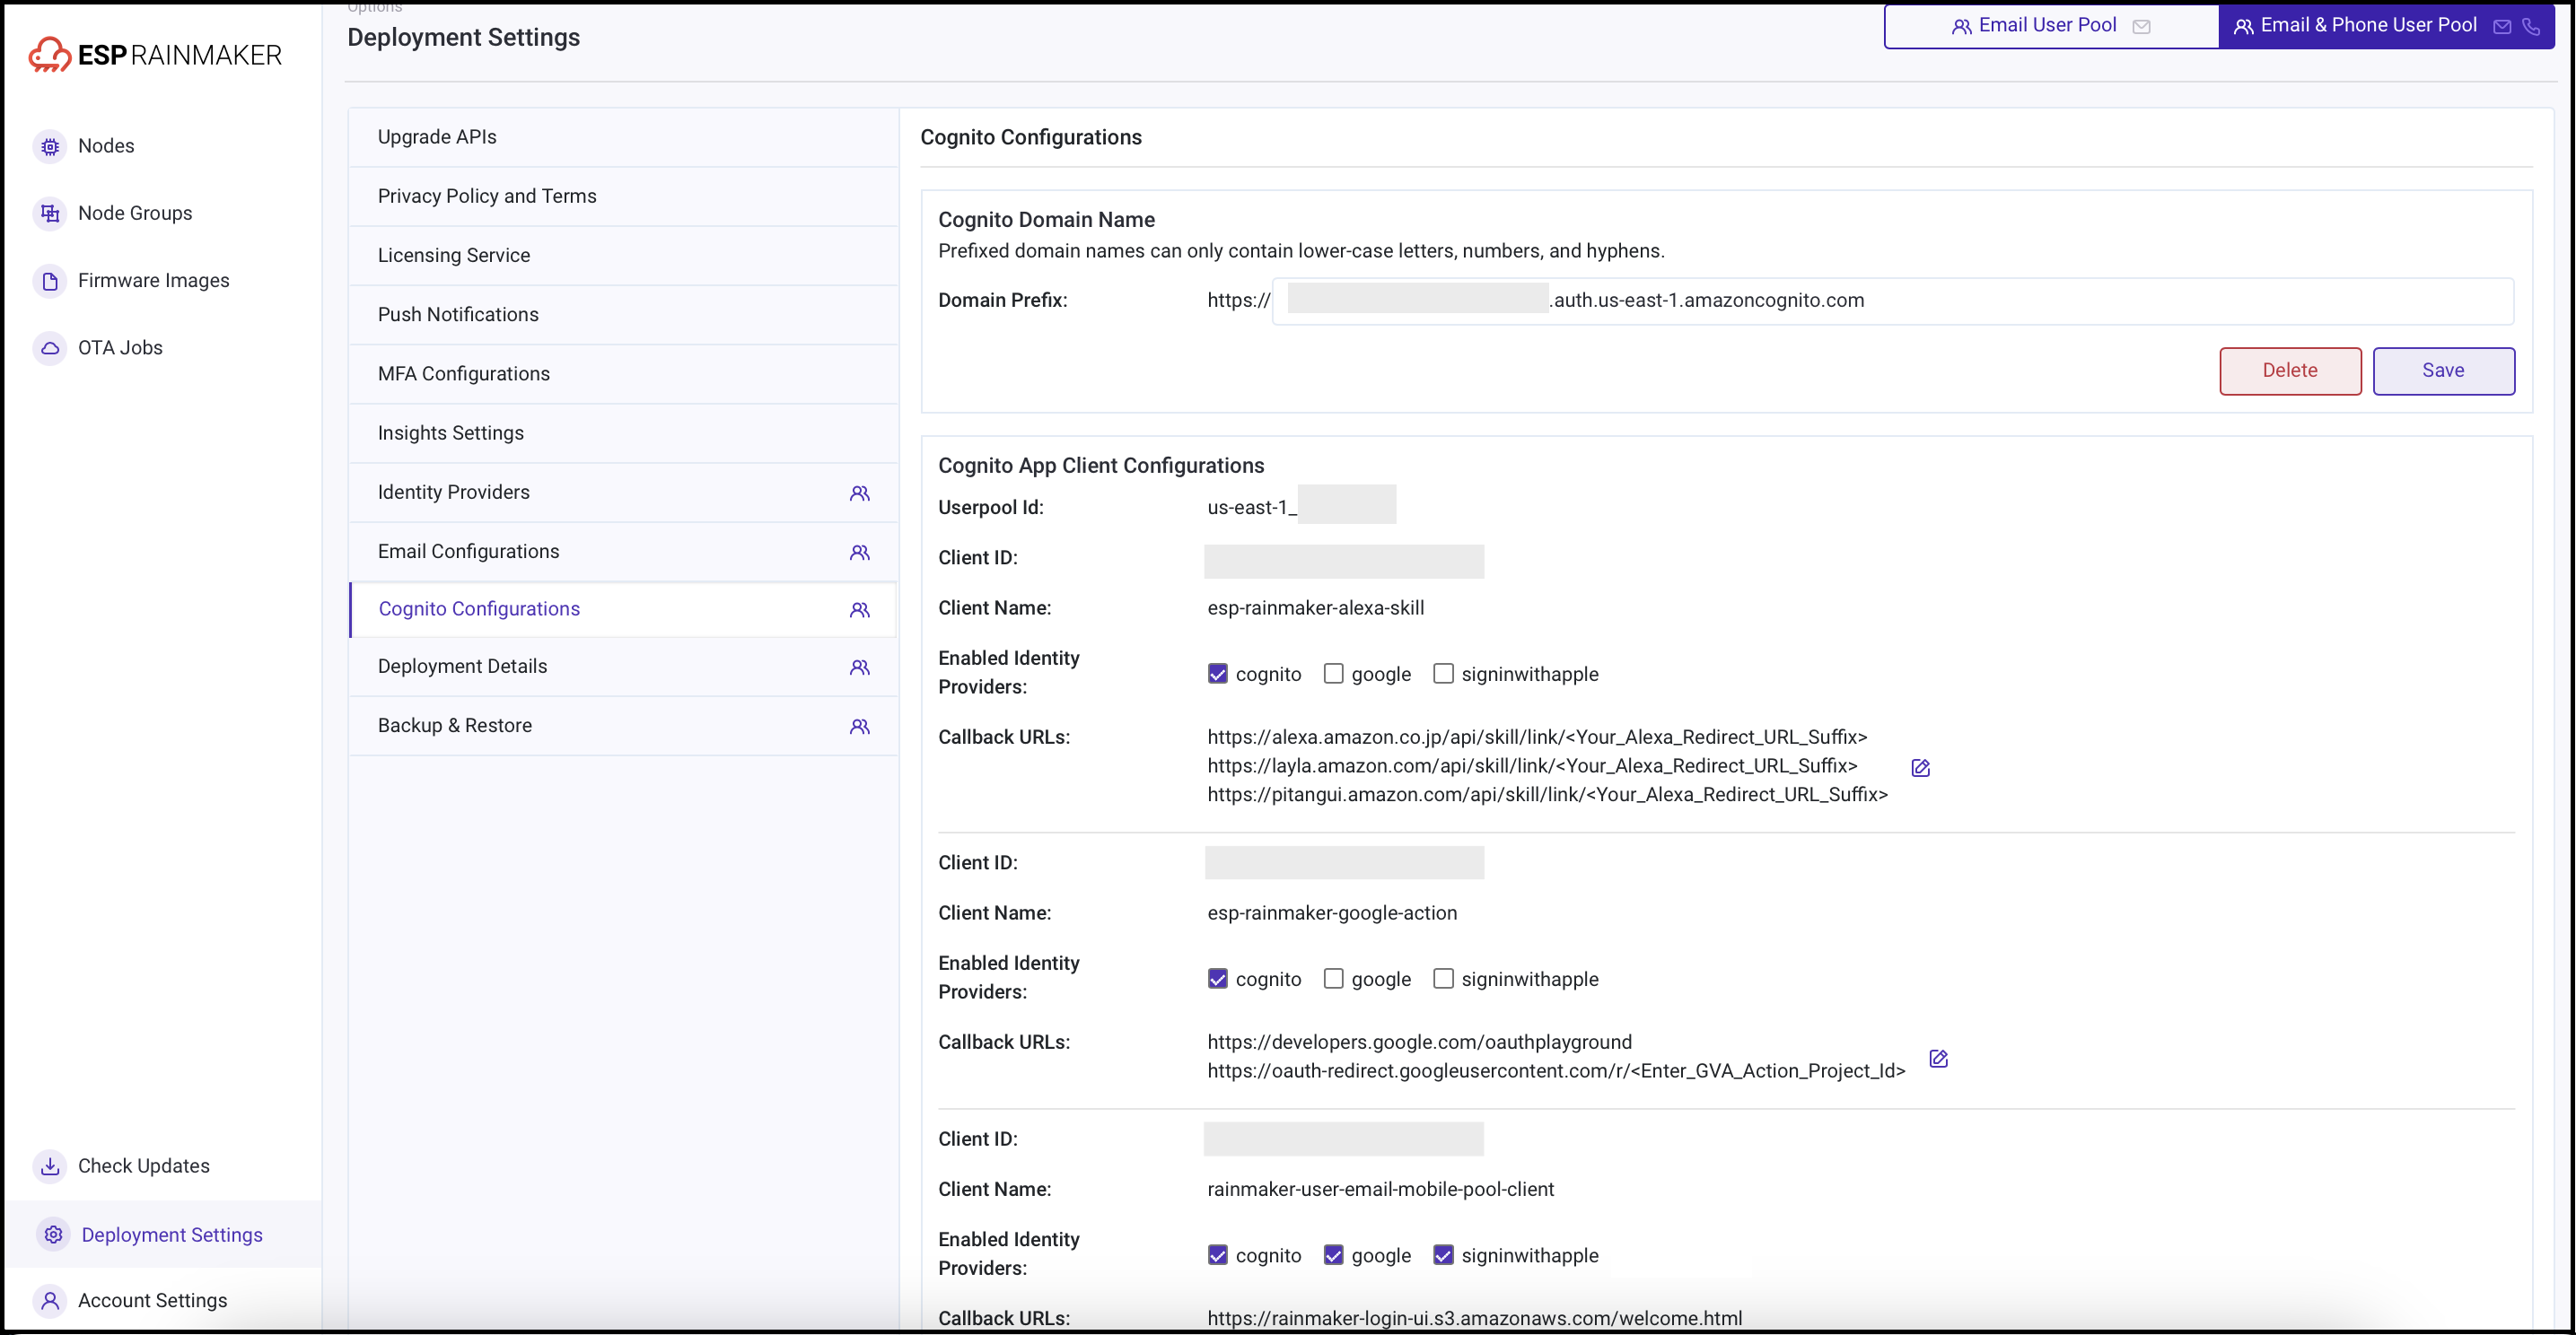Switch to Email & Phone User Pool tab
The image size is (2576, 1335).
point(2387,26)
